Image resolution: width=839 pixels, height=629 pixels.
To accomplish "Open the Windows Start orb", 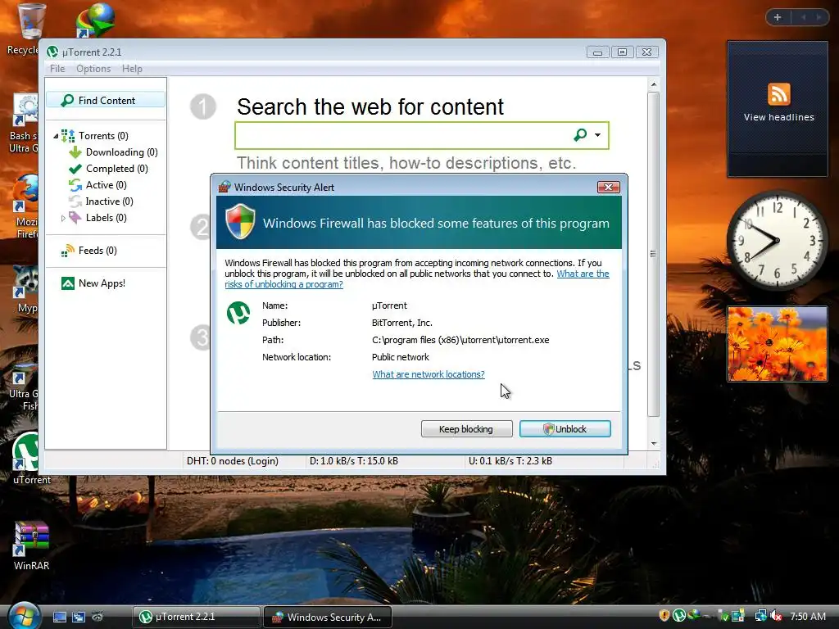I will (23, 616).
